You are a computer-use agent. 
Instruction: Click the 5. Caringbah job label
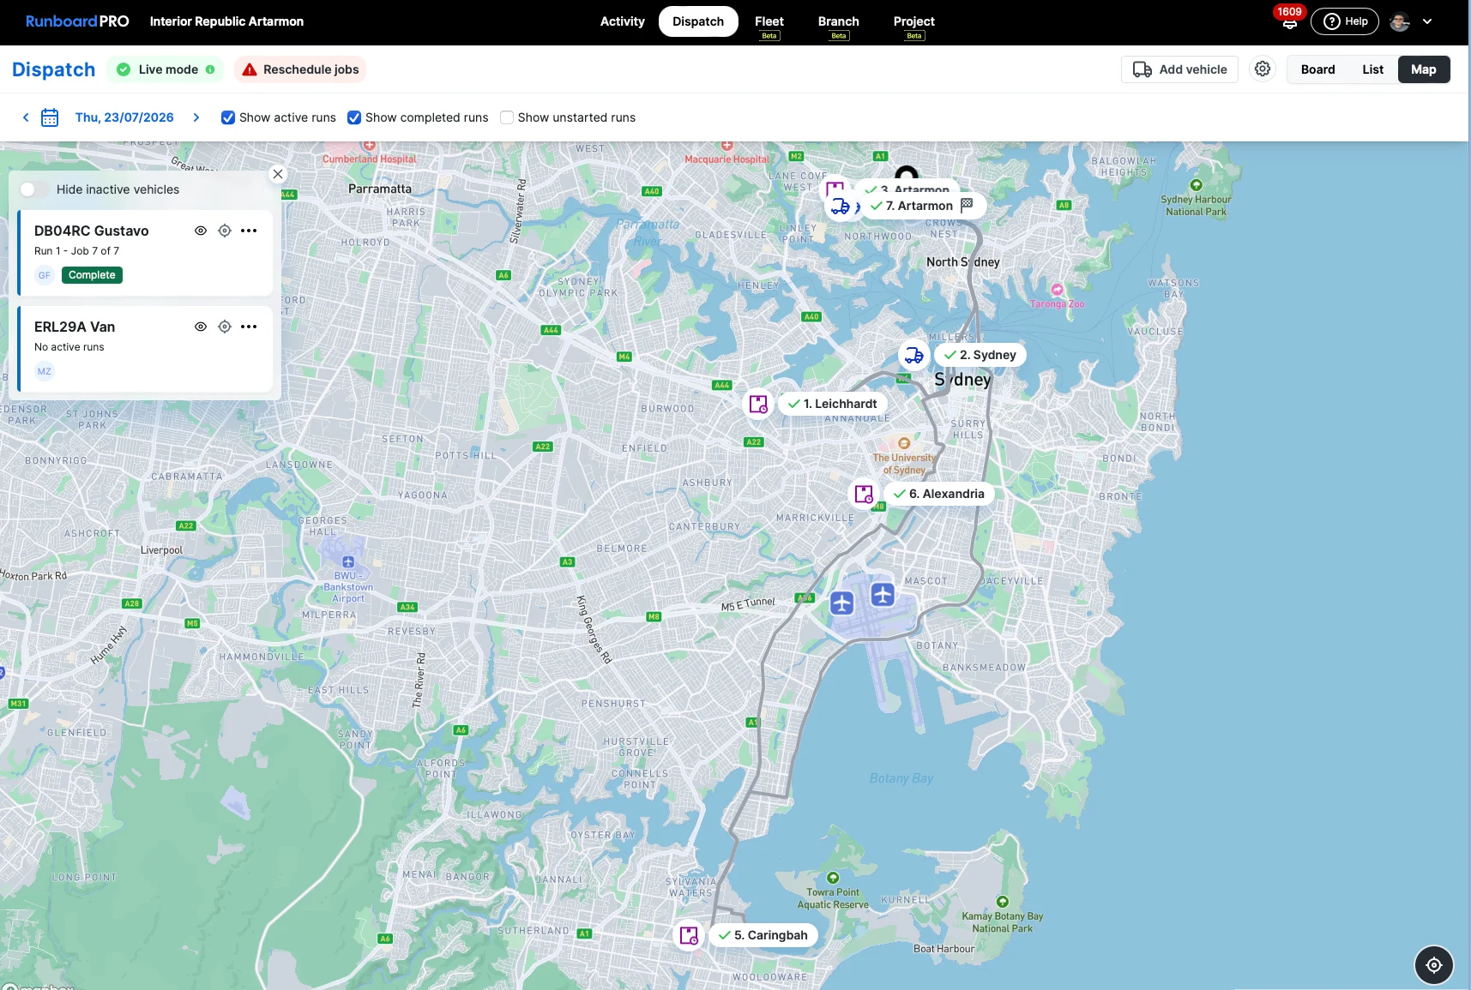(763, 935)
